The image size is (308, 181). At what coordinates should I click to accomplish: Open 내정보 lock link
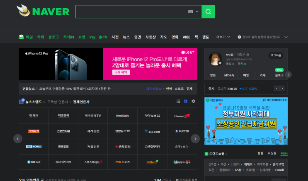243,54
